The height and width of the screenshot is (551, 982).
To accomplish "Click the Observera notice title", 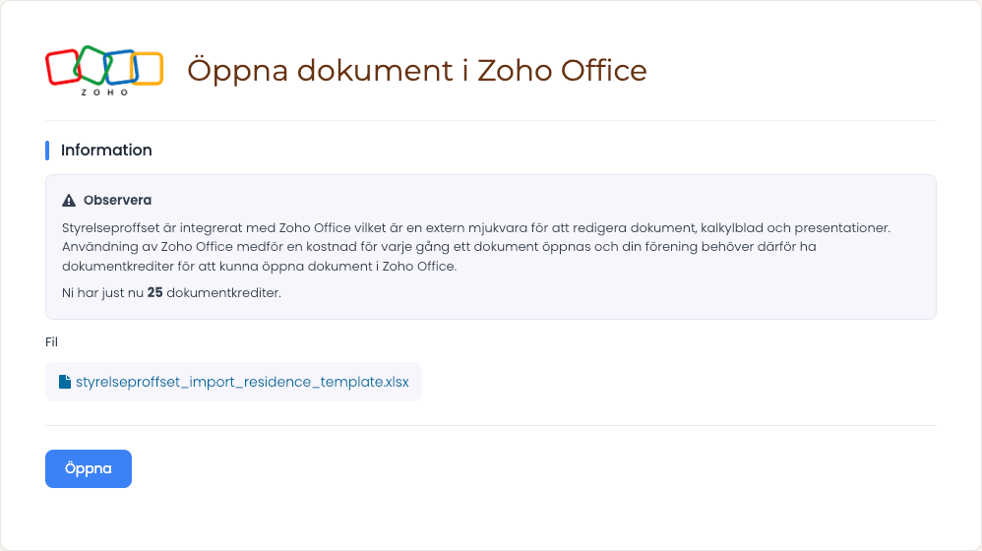I will point(117,201).
